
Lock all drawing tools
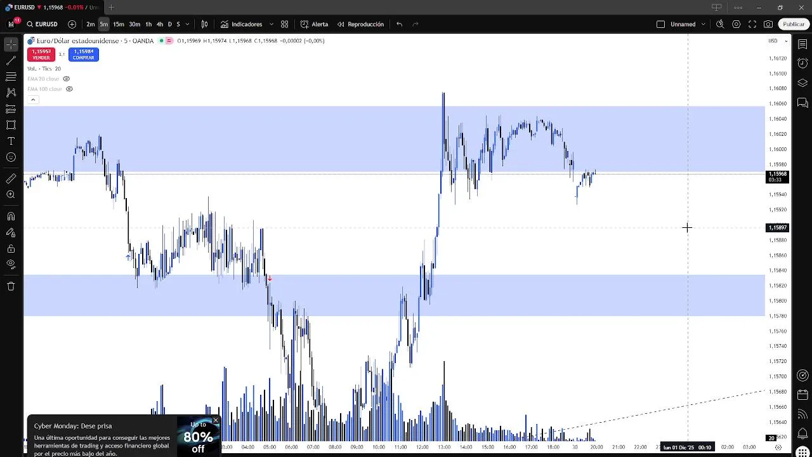click(x=11, y=249)
